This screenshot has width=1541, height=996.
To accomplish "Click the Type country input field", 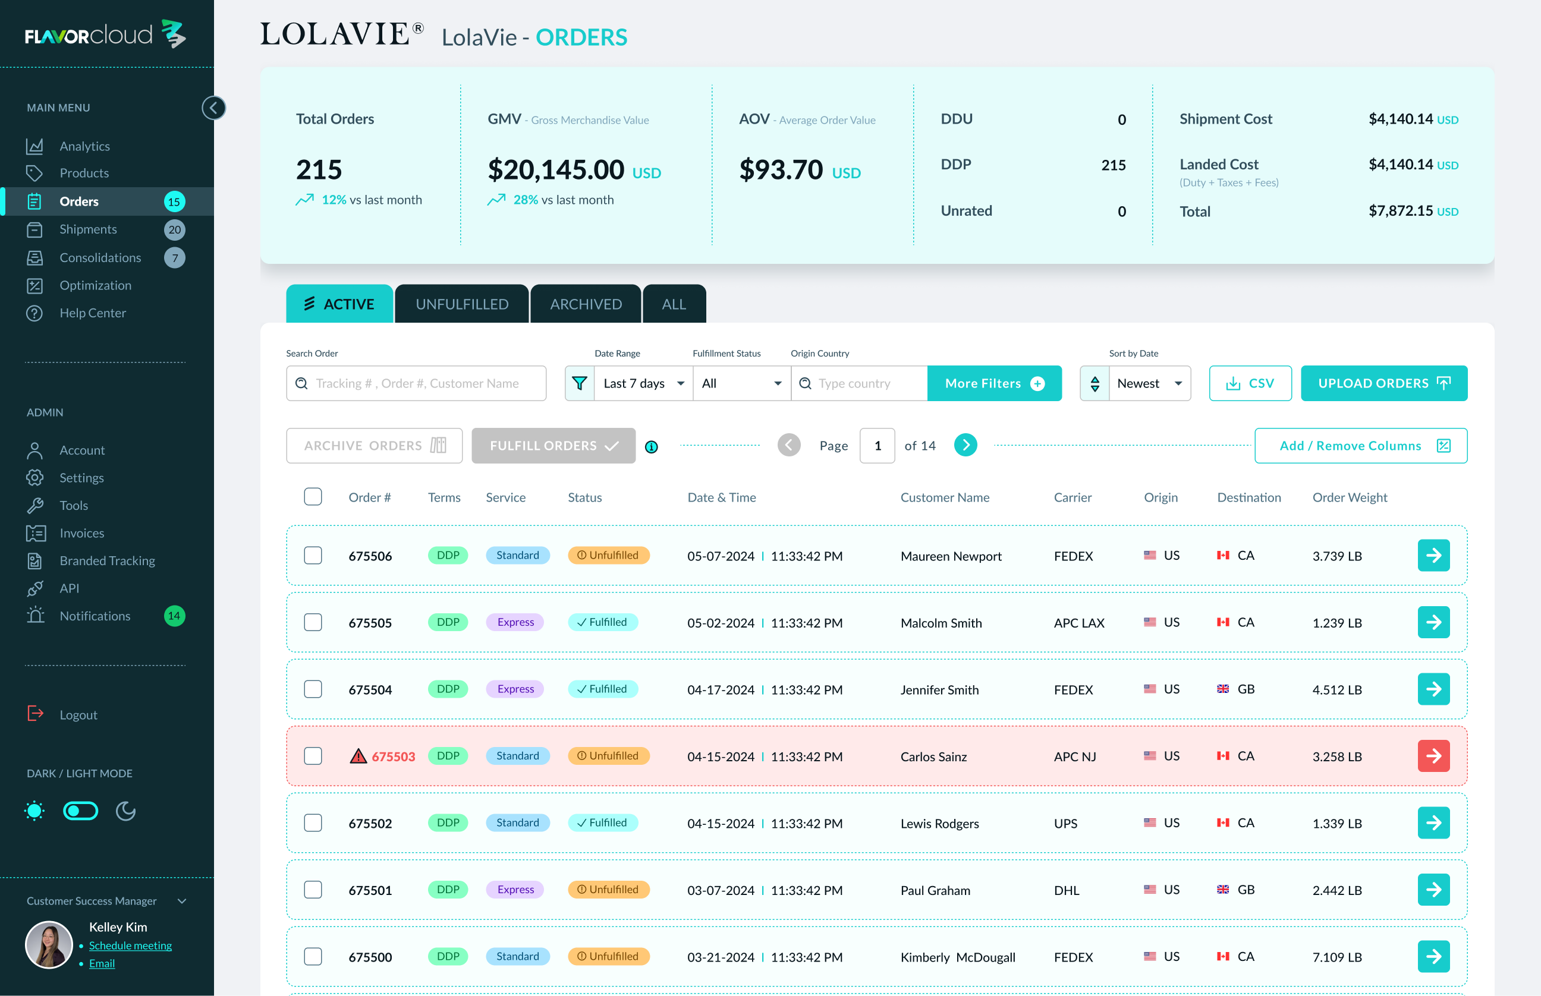I will pos(859,383).
